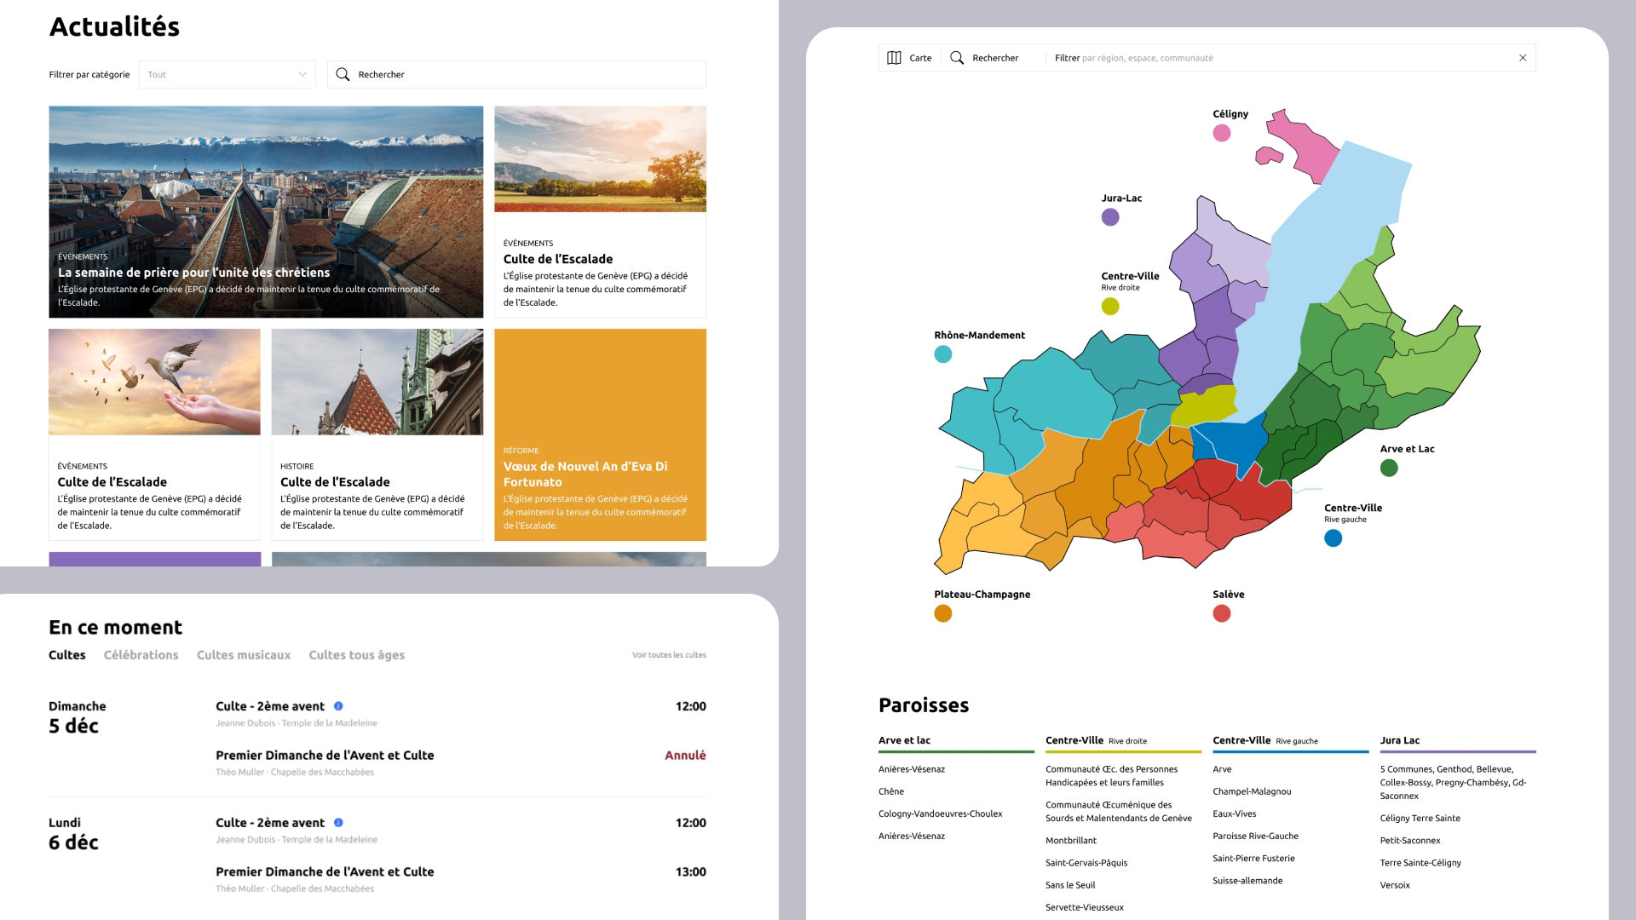Click info icon next to Dimanche Culte - 2ème avent

click(x=338, y=706)
